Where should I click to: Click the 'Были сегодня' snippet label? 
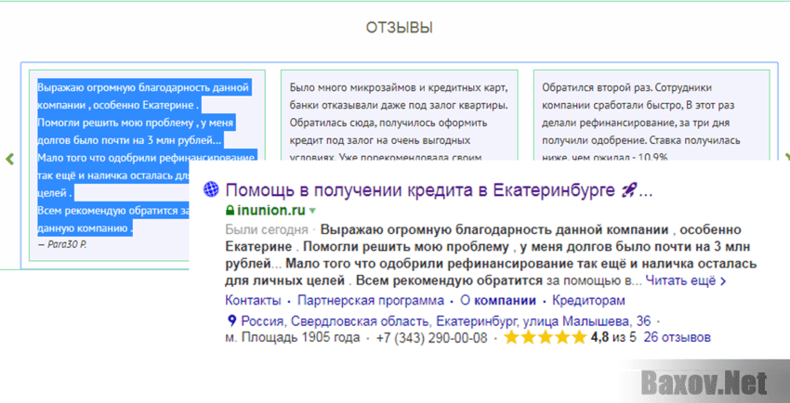(x=267, y=230)
